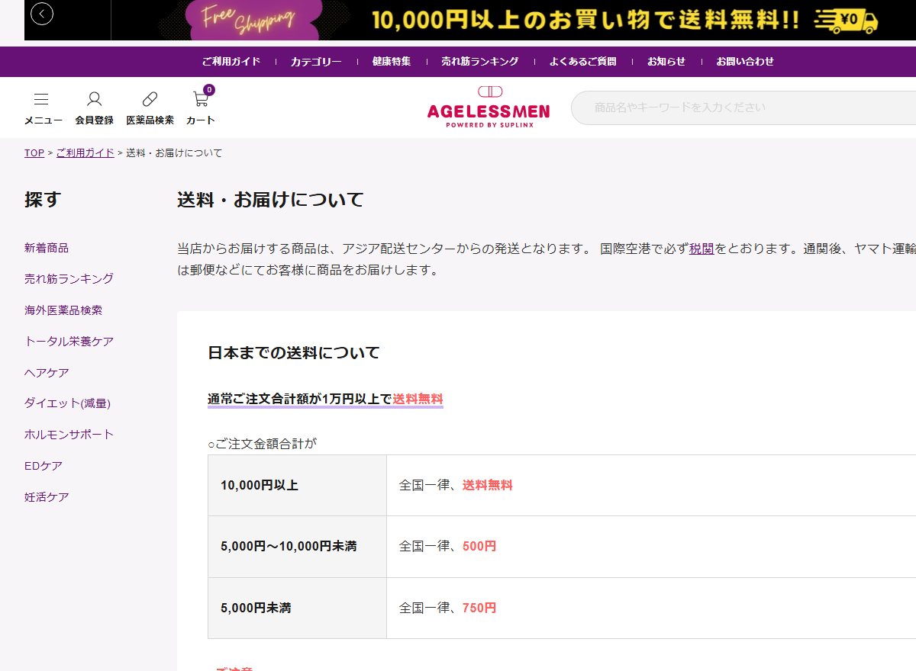916x671 pixels.
Task: Open 健康特集 menu item
Action: click(x=392, y=62)
